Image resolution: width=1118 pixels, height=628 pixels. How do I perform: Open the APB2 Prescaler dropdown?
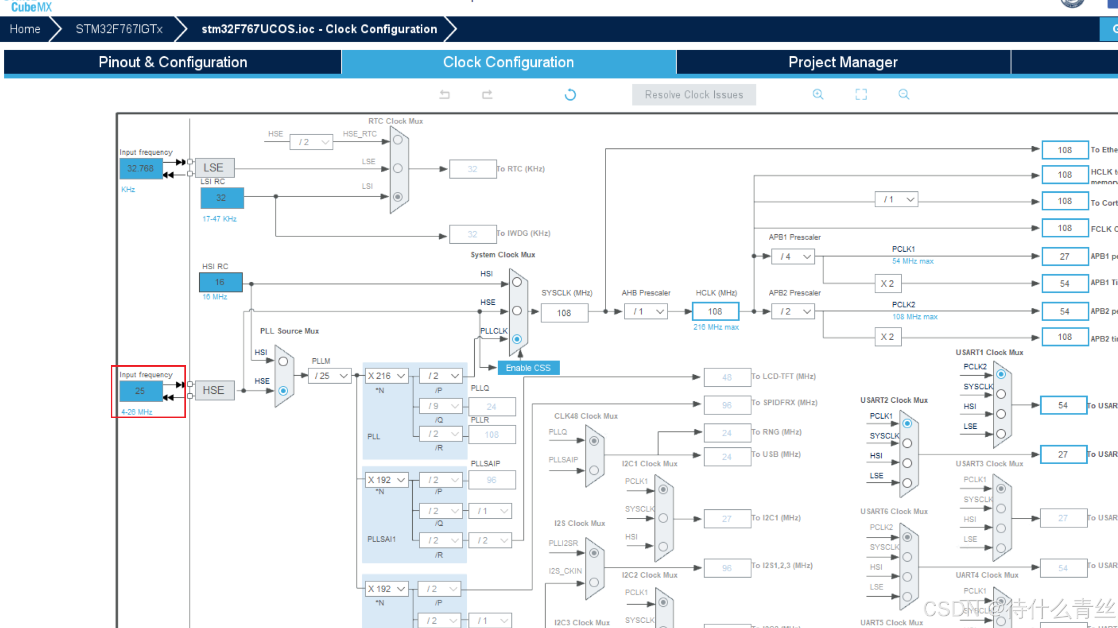(x=793, y=312)
